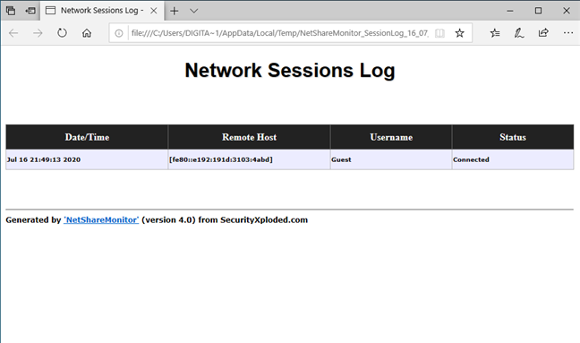Open reading view book icon

pos(439,33)
